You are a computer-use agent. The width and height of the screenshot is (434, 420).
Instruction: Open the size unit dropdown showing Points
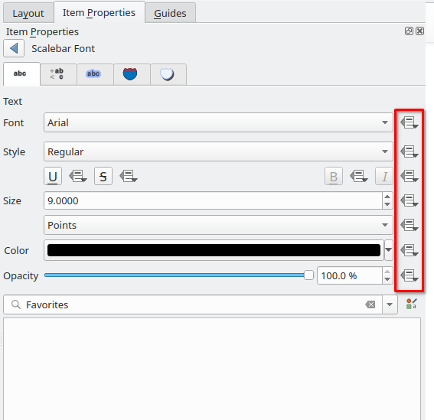click(x=218, y=225)
